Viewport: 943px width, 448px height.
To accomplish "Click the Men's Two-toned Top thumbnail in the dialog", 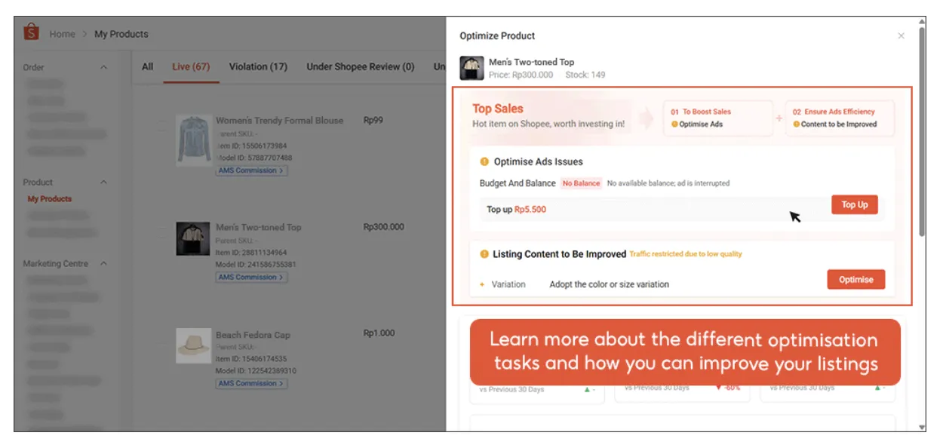I will click(x=471, y=67).
